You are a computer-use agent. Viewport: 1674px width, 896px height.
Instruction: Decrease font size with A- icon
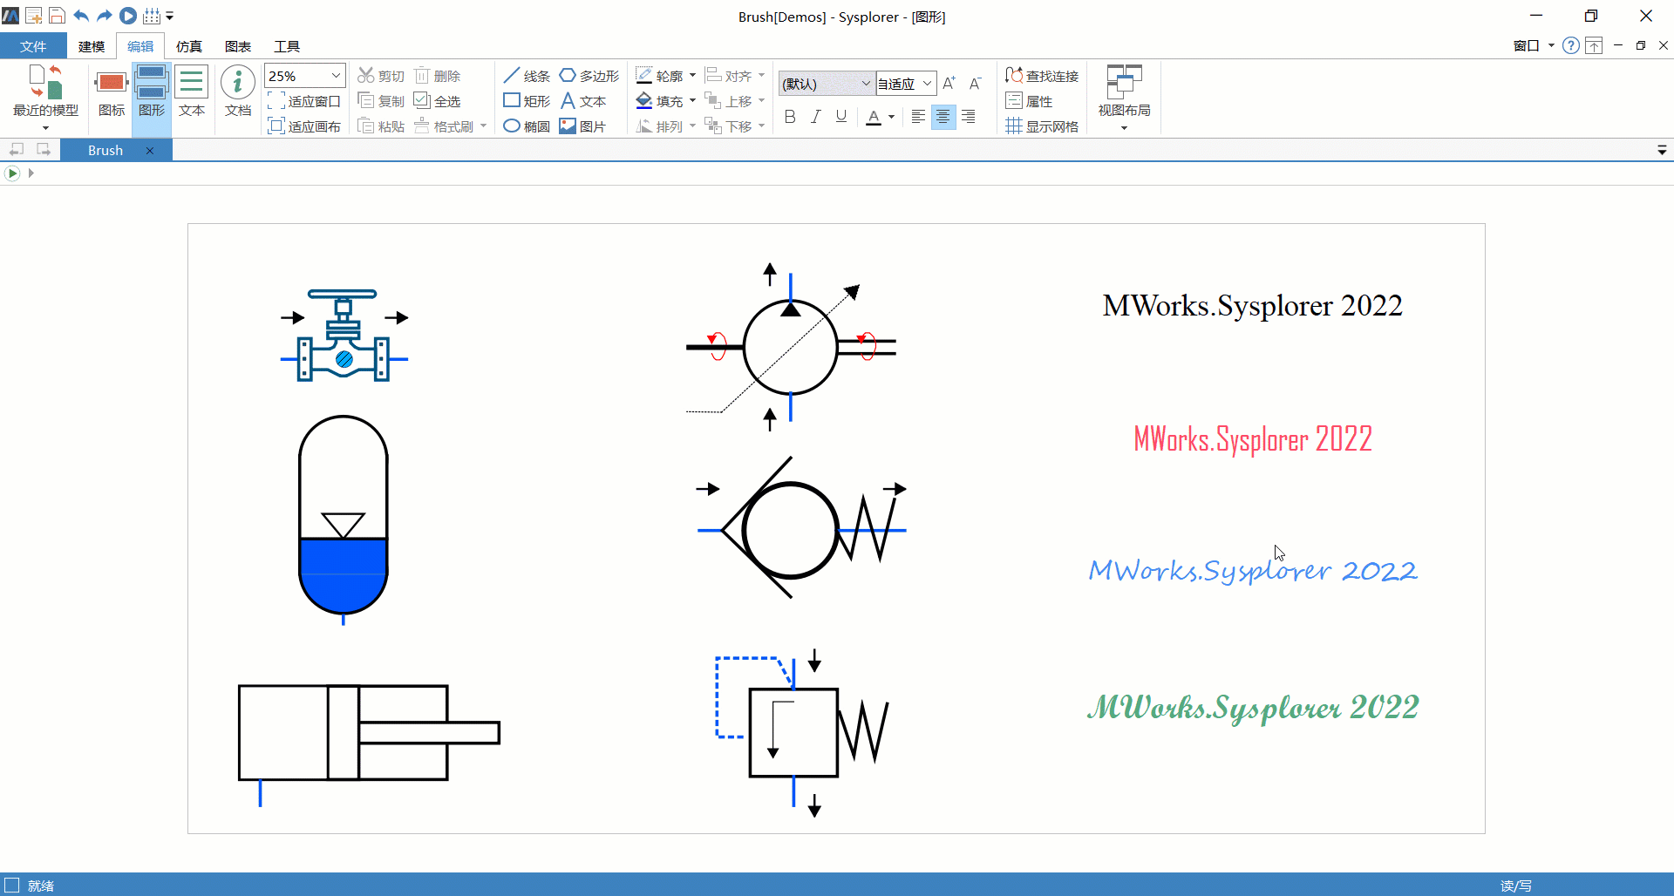tap(976, 83)
